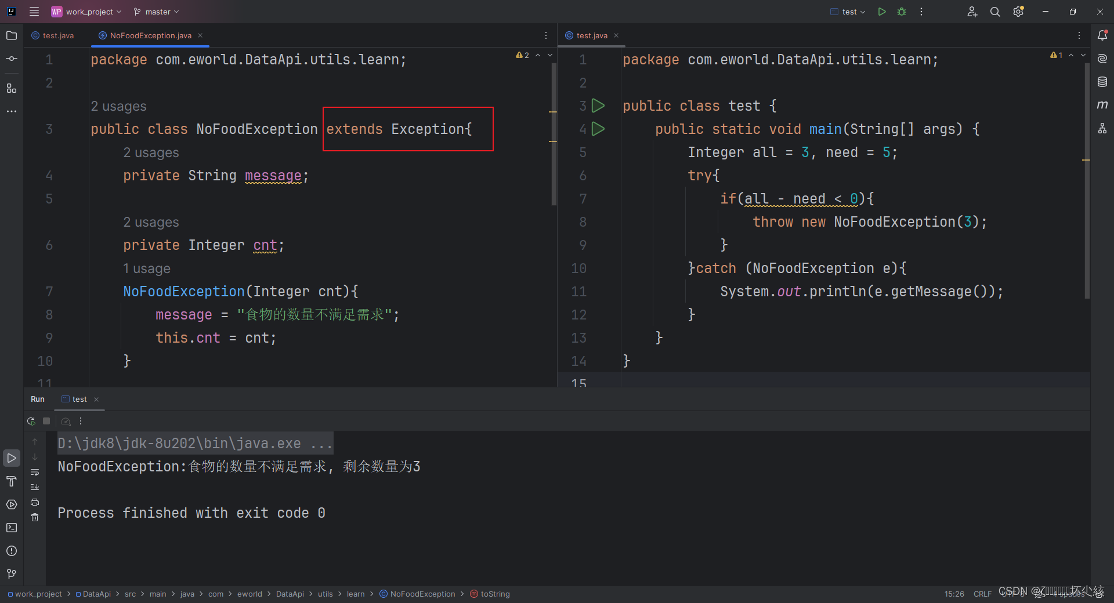Click the run gutter icon beside class test
This screenshot has width=1114, height=603.
coord(598,106)
